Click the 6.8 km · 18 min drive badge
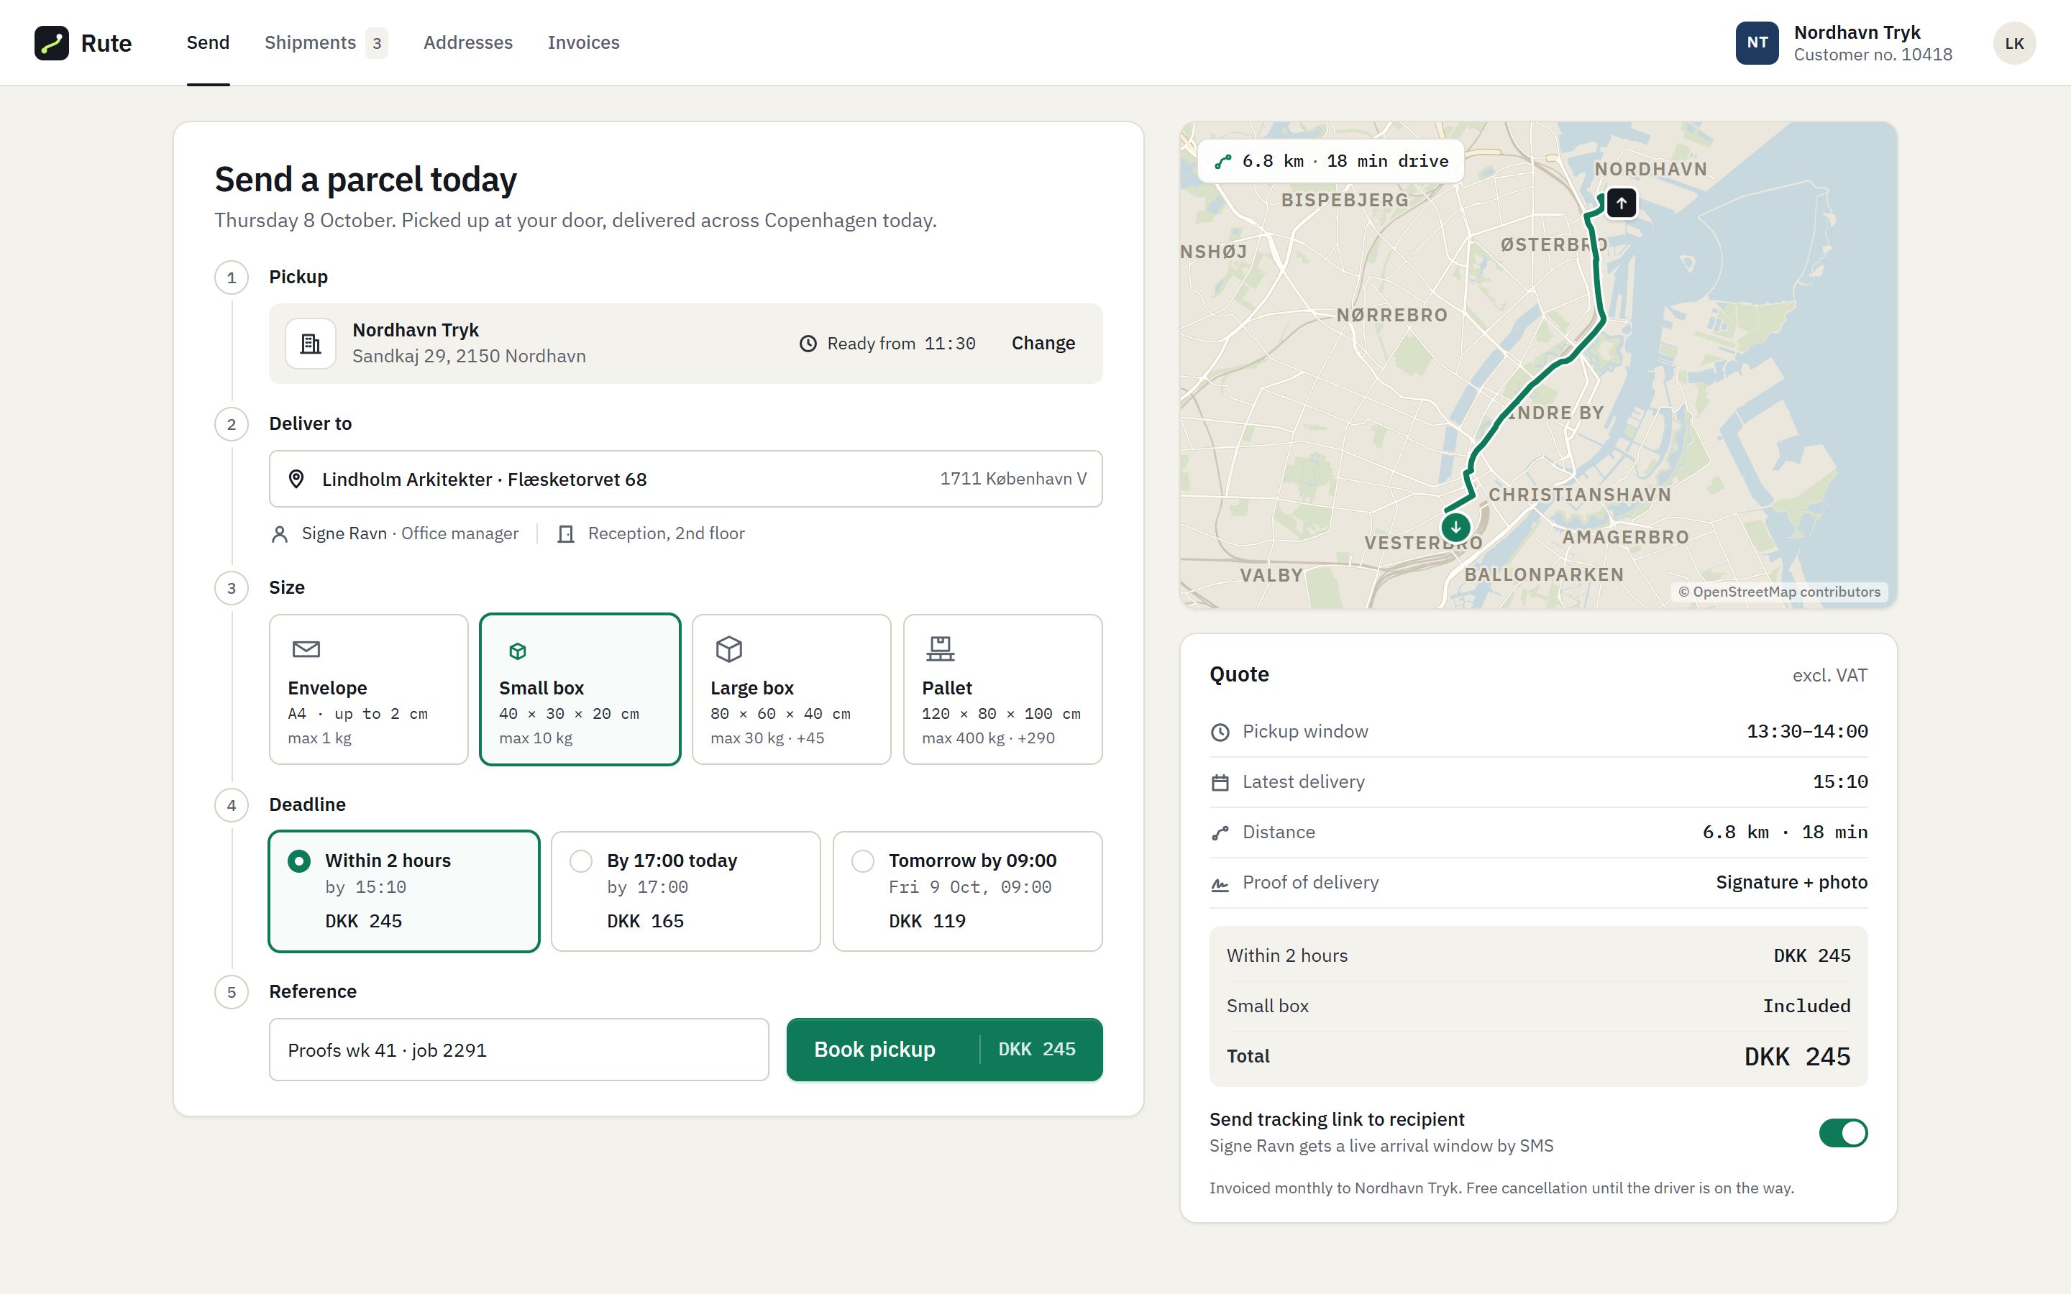 click(x=1331, y=161)
